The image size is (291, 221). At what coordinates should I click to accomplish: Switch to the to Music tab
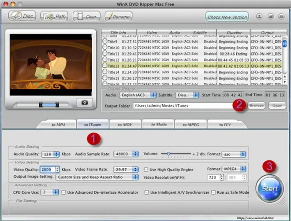coord(159,125)
